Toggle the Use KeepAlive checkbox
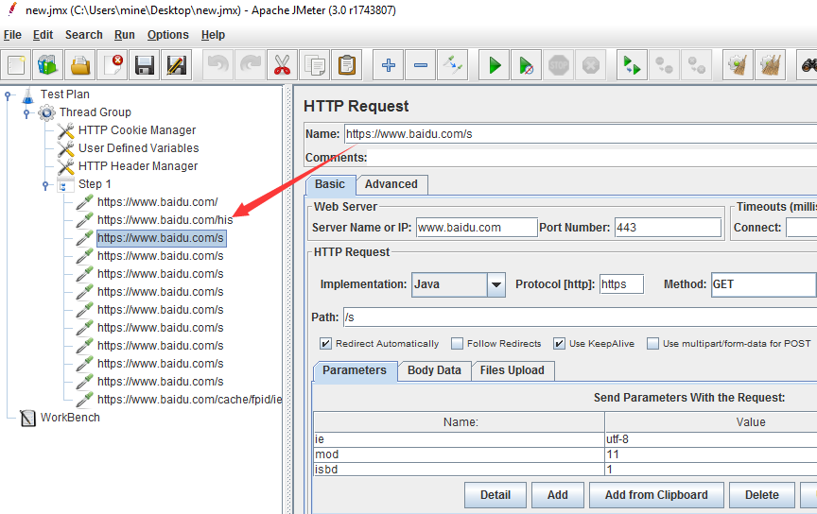The width and height of the screenshot is (817, 514). click(x=559, y=343)
